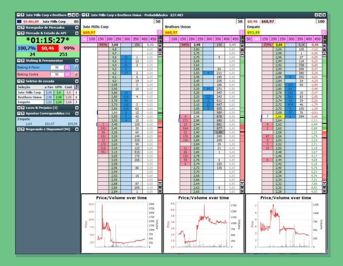Toggle L button on Jute Mills Corp ladder
This screenshot has height=266, width=343.
coord(159,32)
